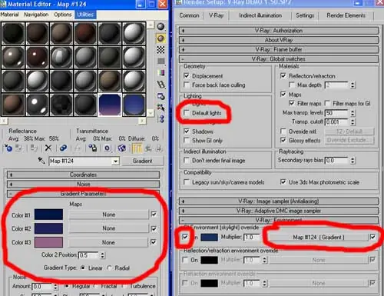The width and height of the screenshot is (384, 296).
Task: Toggle the checkered Background icon
Action: point(161,50)
